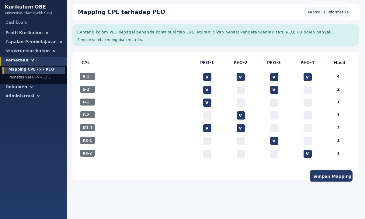The height and width of the screenshot is (219, 365).
Task: Expand Capaian Pembelajaran section
Action: [x=33, y=42]
